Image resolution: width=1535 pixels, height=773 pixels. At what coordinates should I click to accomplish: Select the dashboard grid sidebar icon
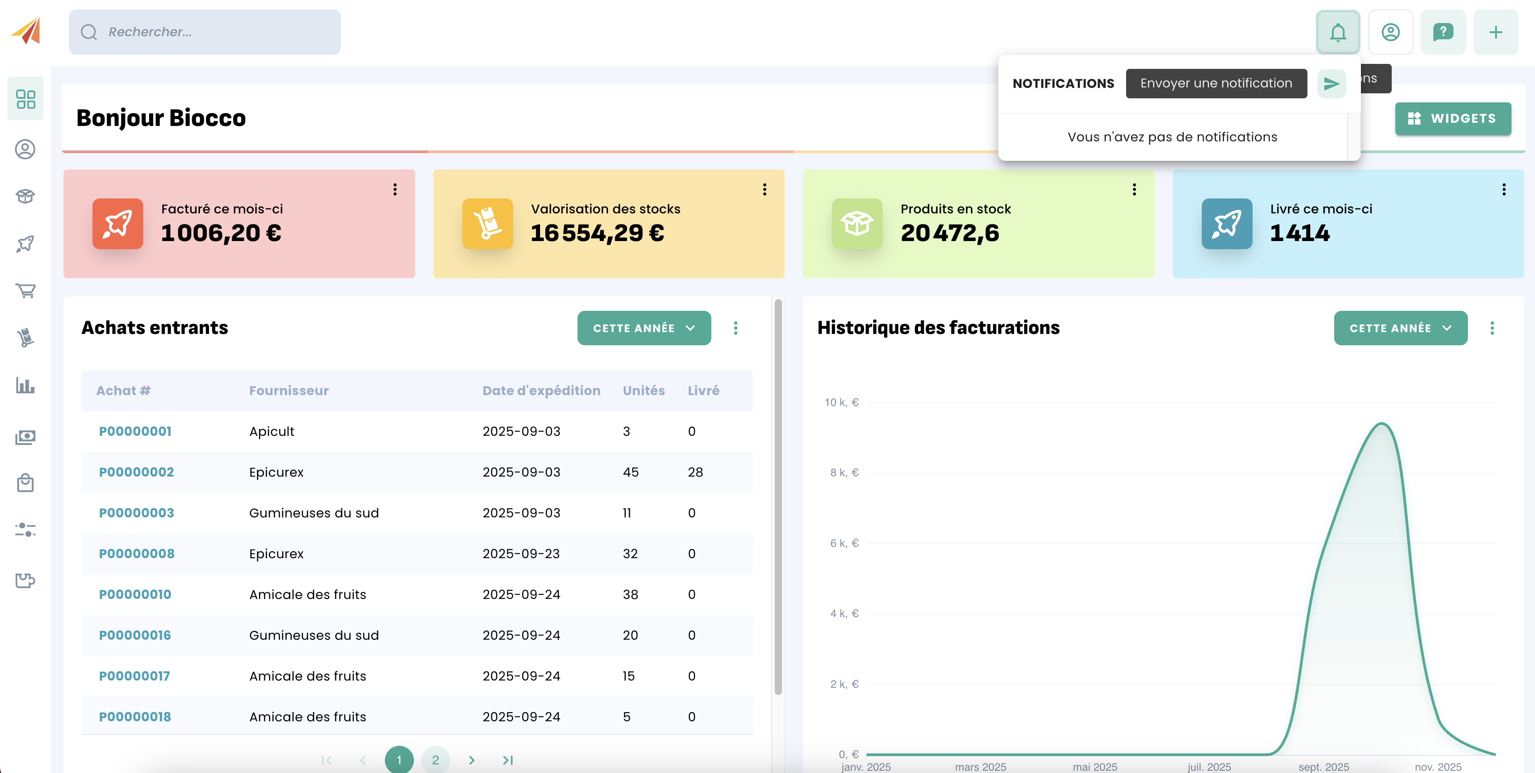coord(25,99)
